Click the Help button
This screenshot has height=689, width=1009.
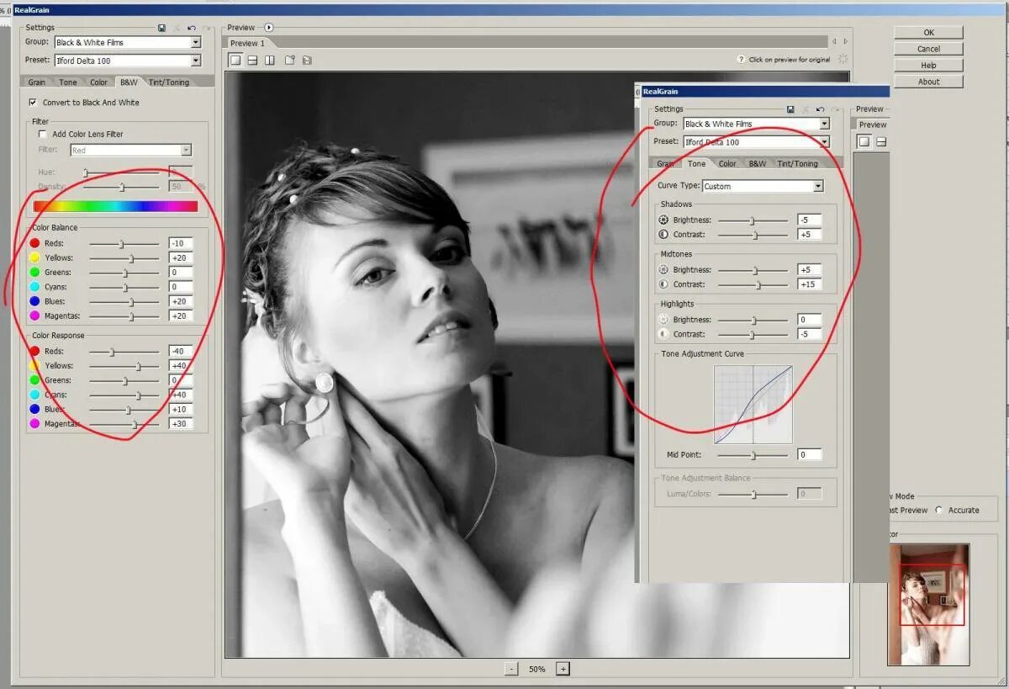click(928, 65)
